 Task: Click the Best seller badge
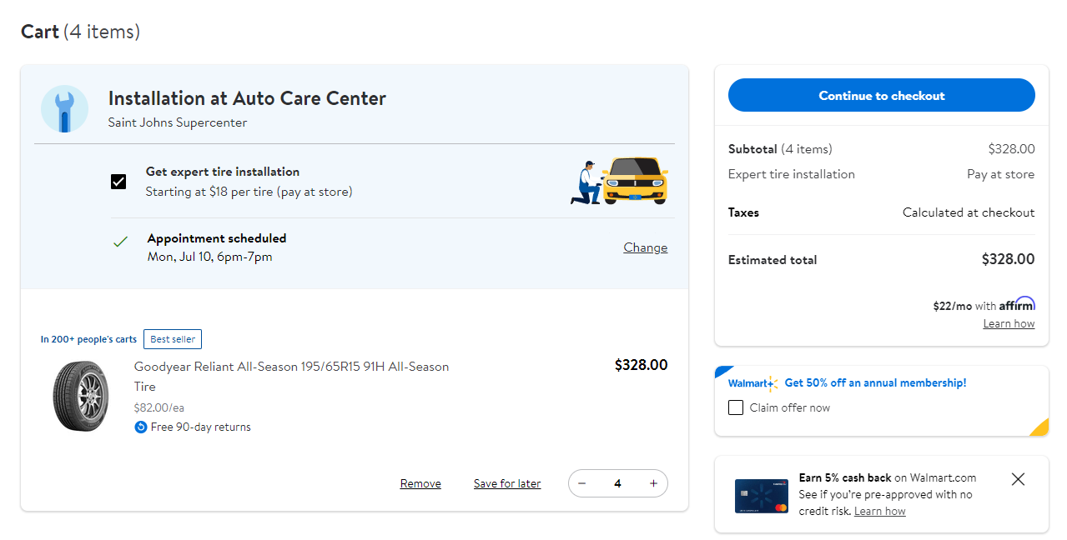(172, 339)
